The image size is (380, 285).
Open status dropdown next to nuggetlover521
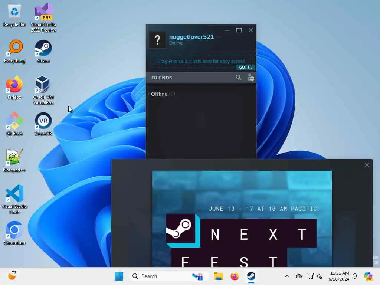click(218, 37)
